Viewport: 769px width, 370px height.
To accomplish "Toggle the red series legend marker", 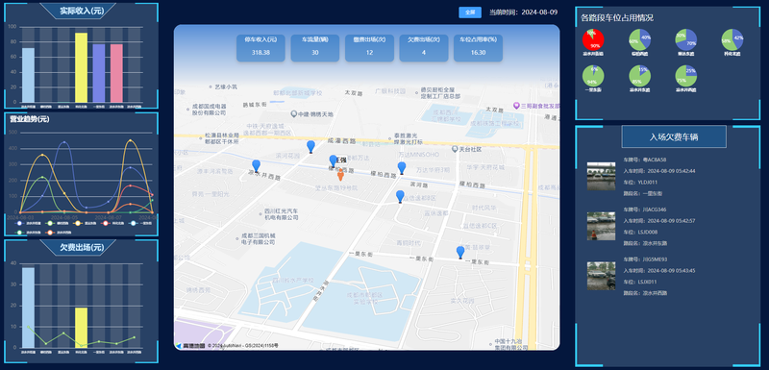I will (x=107, y=224).
